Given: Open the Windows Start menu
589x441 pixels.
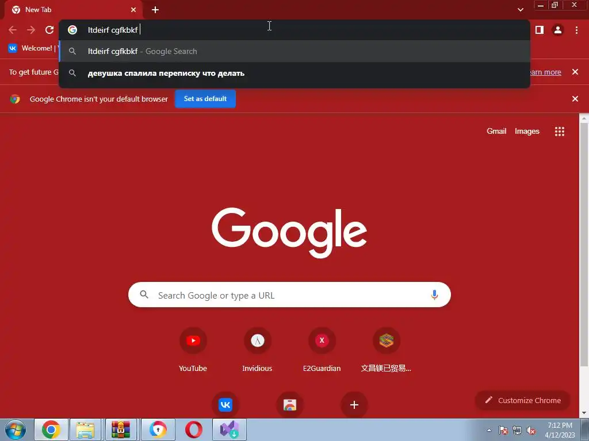Looking at the screenshot, I should pyautogui.click(x=16, y=430).
